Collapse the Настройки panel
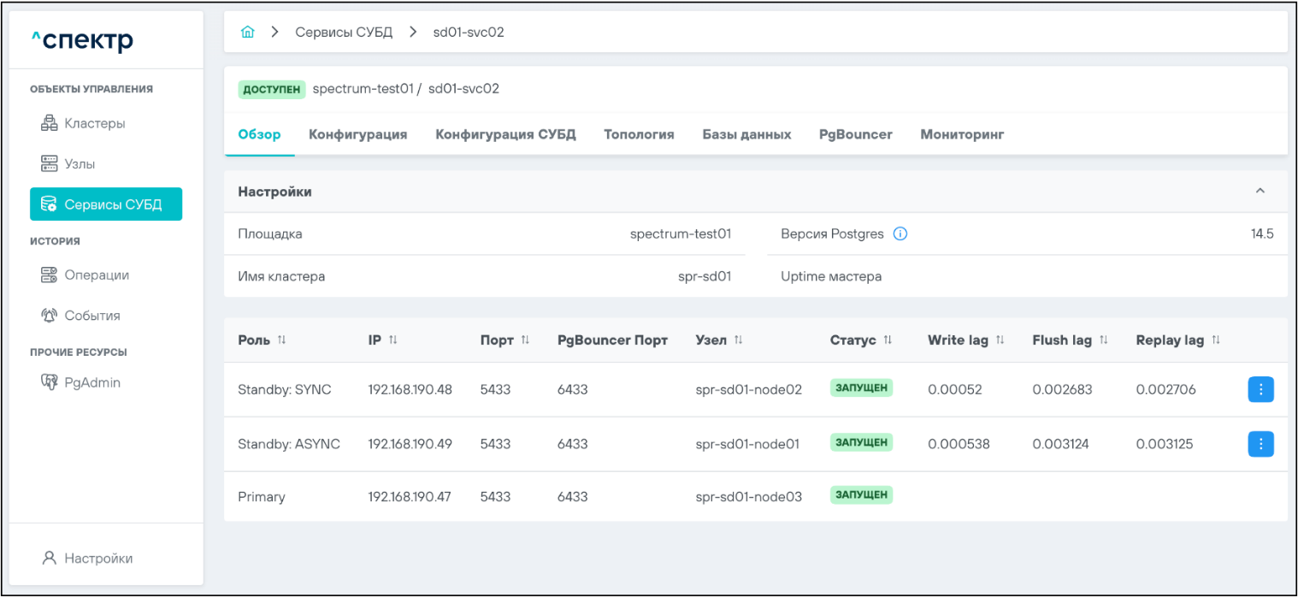The image size is (1298, 597). coord(1260,192)
